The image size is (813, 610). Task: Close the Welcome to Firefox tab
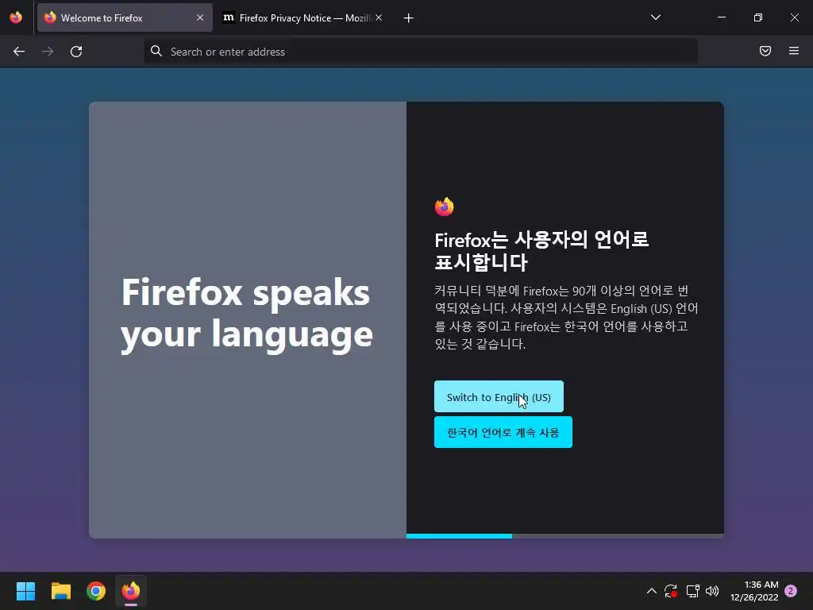(200, 17)
